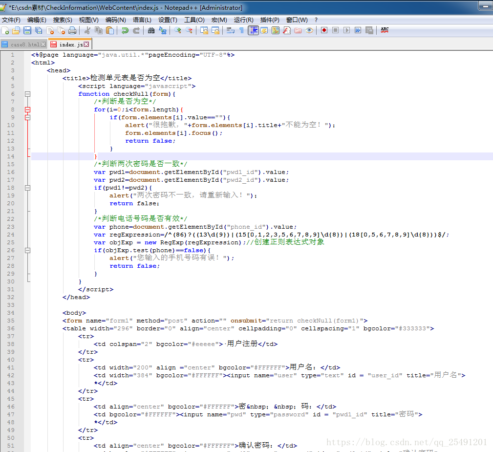Toggle the indent guide toolbar button
This screenshot has width=493, height=452.
[253, 30]
